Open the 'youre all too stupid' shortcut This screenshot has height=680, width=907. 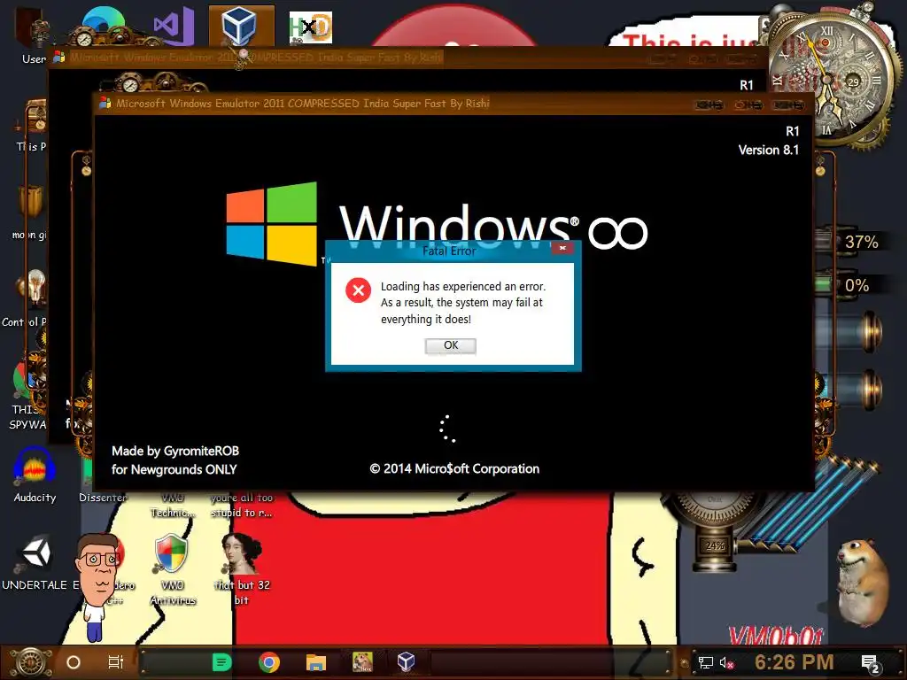tap(242, 505)
